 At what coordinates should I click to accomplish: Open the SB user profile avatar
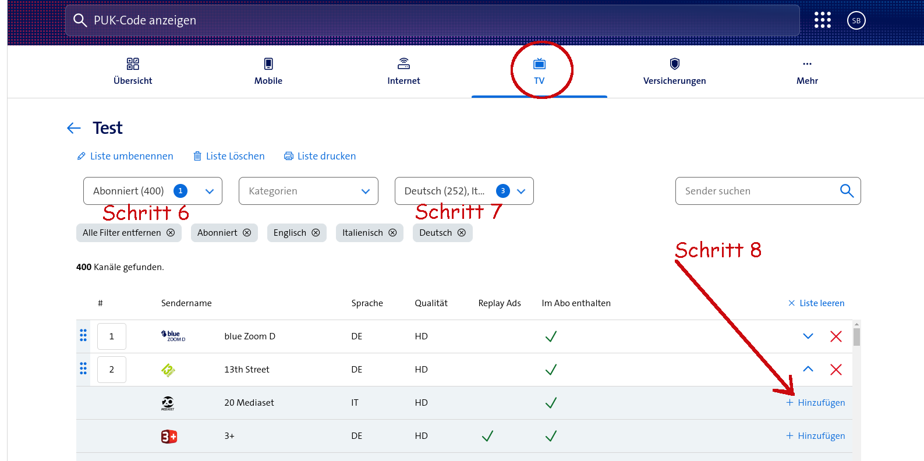(x=856, y=20)
